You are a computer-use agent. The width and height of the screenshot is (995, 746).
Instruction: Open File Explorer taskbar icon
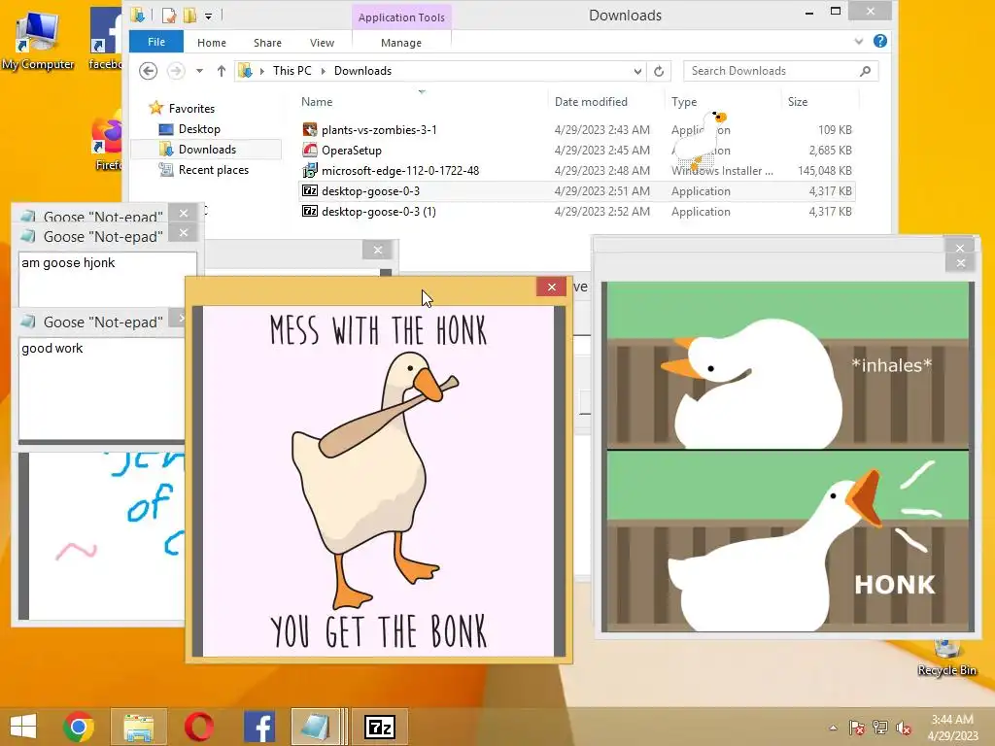[138, 727]
